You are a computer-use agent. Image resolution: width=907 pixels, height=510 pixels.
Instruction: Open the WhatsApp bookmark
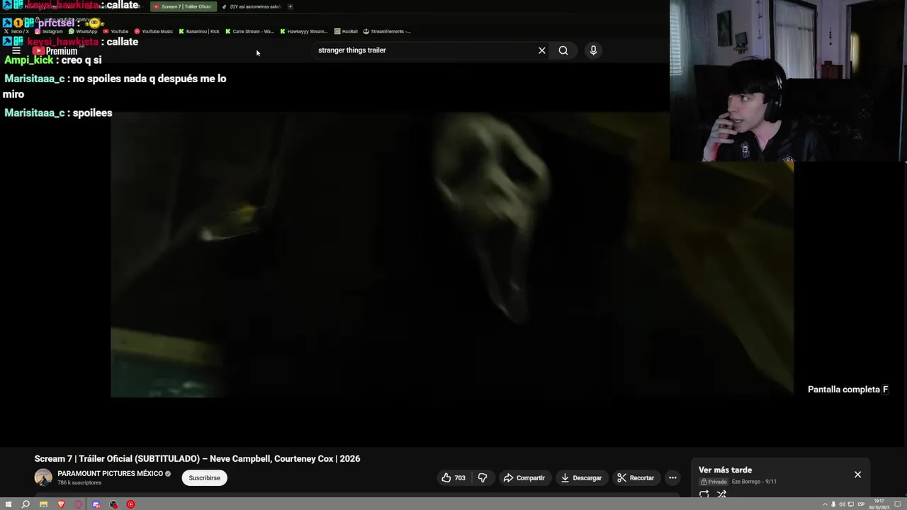[x=83, y=31]
